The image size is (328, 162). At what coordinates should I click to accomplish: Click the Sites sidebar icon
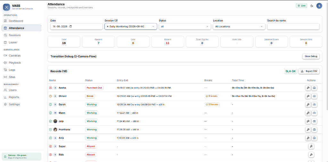[x=5, y=77]
